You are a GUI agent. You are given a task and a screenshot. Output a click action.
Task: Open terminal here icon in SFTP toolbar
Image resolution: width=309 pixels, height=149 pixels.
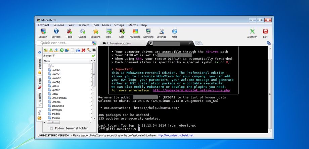[94, 50]
